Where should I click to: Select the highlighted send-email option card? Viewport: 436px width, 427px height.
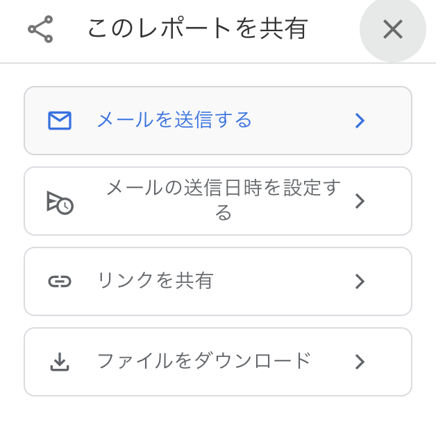[x=218, y=121]
